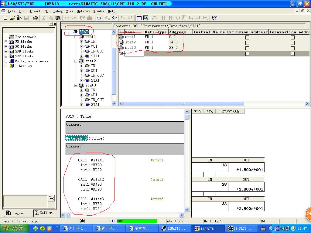Image resolution: width=311 pixels, height=233 pixels.
Task: Click the empty Name cell below stat3
Action: (134, 54)
